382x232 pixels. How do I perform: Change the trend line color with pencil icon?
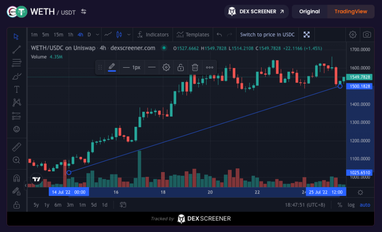111,67
